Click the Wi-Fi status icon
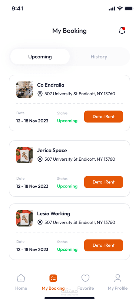This screenshot has height=302, width=139. tap(120, 9)
